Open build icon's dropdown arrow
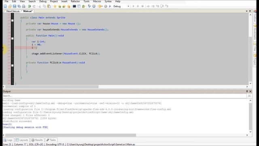Screen dimensions: 259x146 (102, 6)
